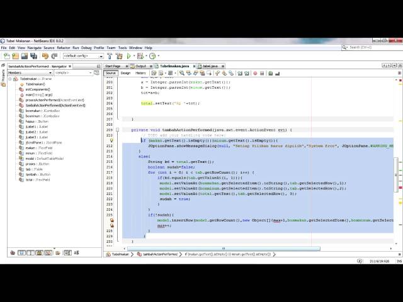Open the Tools menu
This screenshot has width=403, height=302.
point(123,48)
